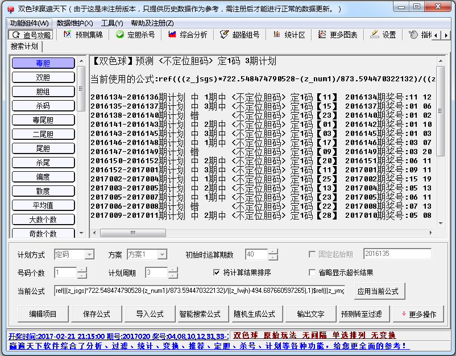Select the 双胆 category button
456x356 pixels.
[x=43, y=77]
